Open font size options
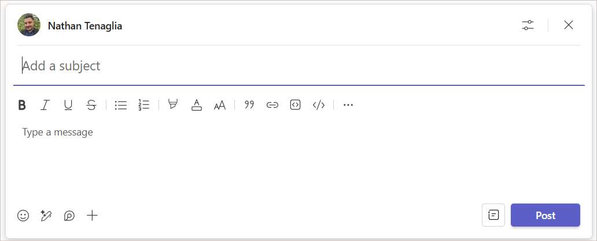 coord(220,105)
